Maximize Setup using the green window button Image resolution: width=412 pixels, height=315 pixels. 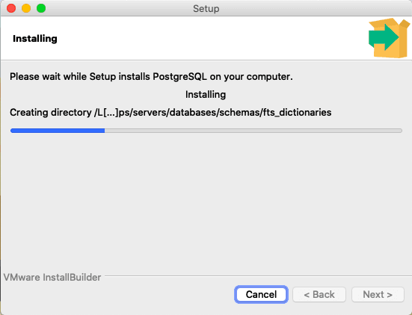tap(41, 8)
